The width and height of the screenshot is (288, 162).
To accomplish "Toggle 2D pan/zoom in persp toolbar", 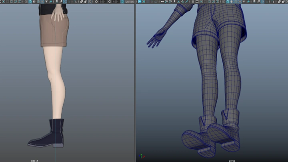I will pyautogui.click(x=182, y=2).
